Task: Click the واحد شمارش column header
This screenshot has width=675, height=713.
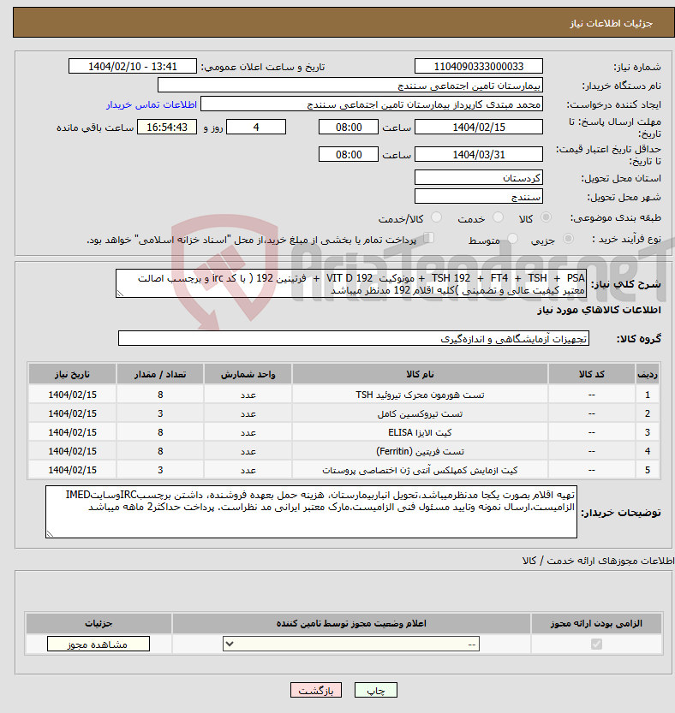Action: coord(248,374)
